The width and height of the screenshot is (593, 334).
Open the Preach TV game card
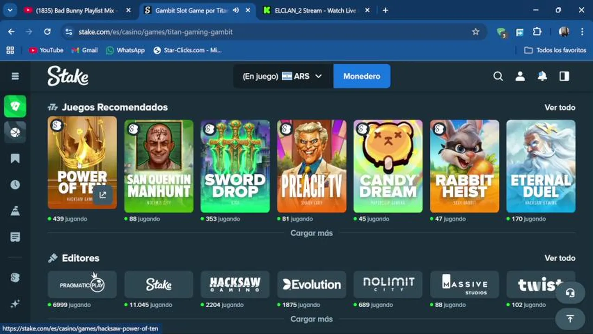click(x=311, y=166)
